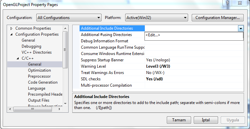The image size is (250, 129).
Task: Click the tree scroll-up arrow
Action: (x=65, y=28)
